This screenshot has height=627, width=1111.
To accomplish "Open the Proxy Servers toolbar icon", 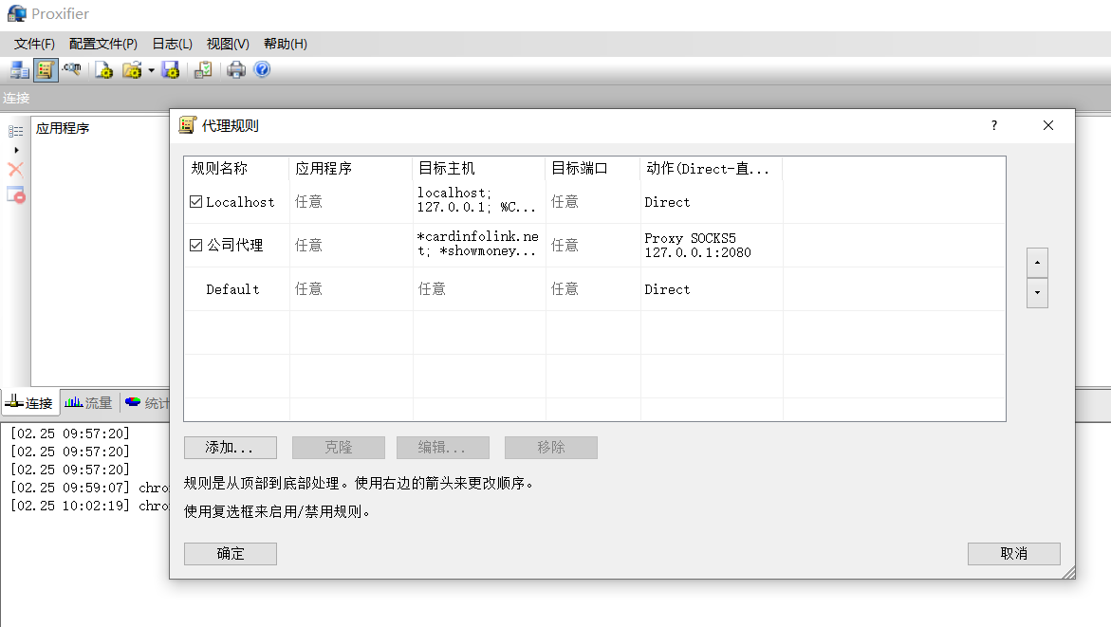I will (x=19, y=69).
